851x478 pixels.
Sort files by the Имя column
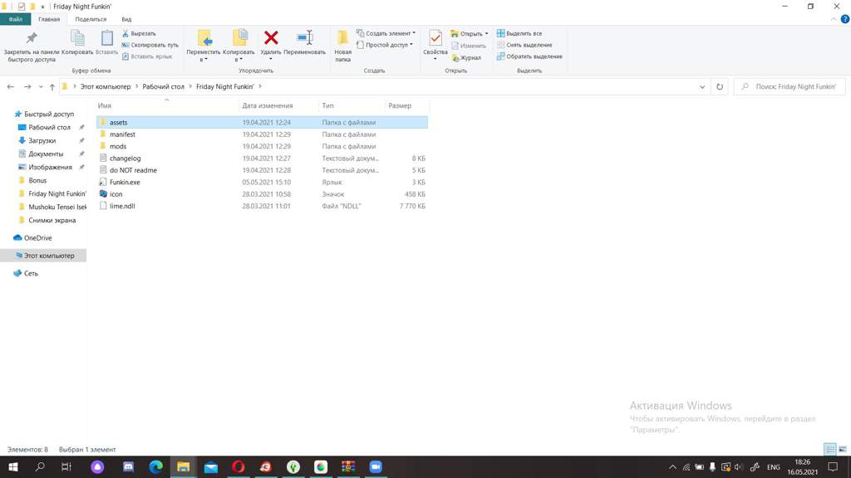coord(167,105)
